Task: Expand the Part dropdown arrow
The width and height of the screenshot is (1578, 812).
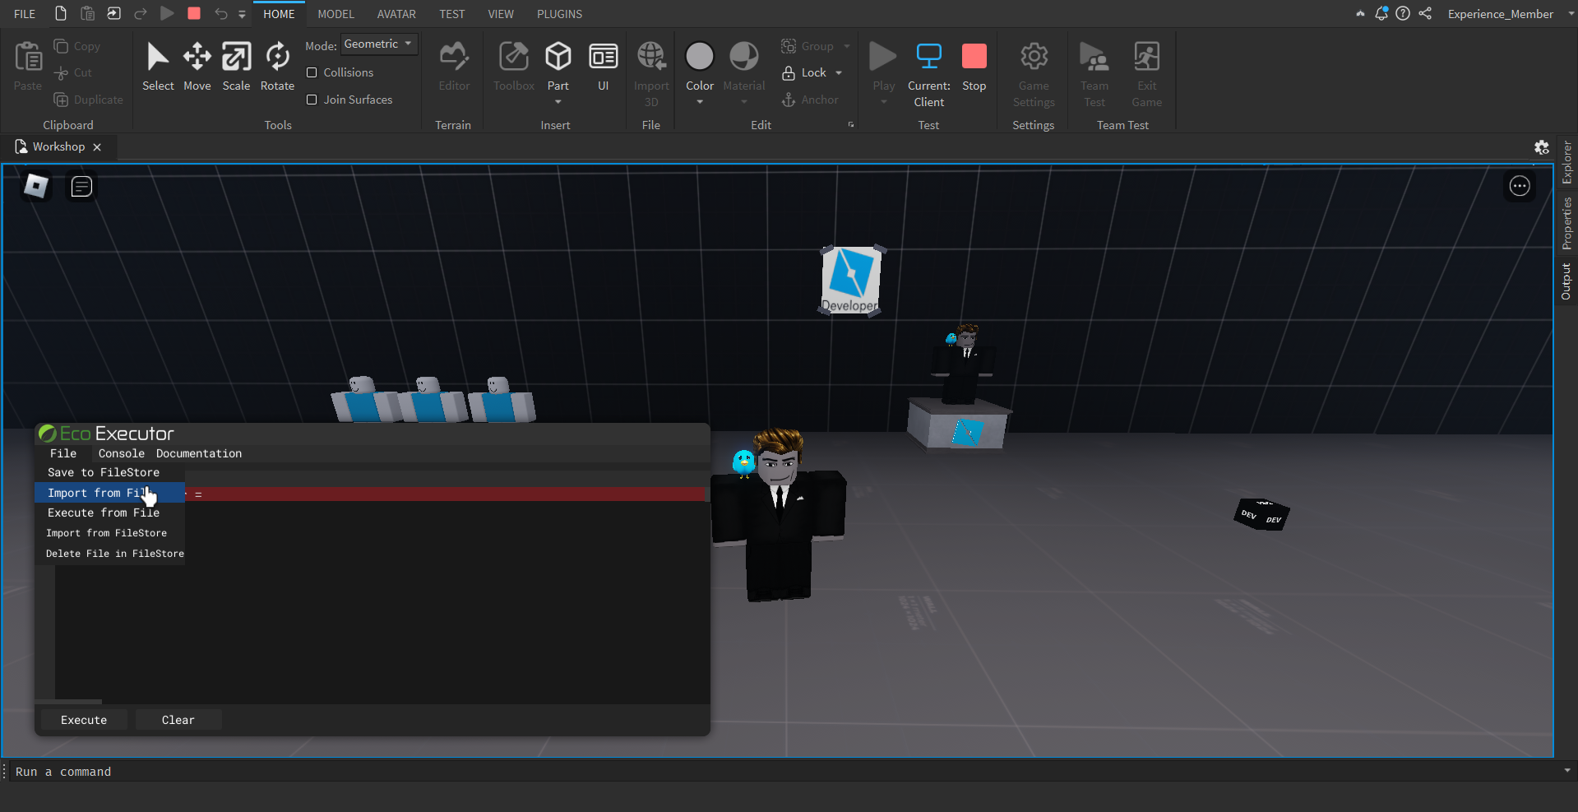Action: 558,102
